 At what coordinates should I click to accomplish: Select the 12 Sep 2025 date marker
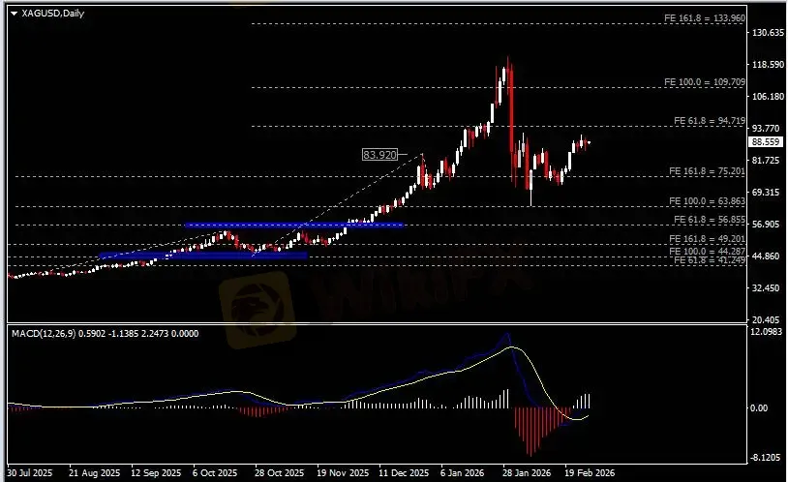coord(156,473)
